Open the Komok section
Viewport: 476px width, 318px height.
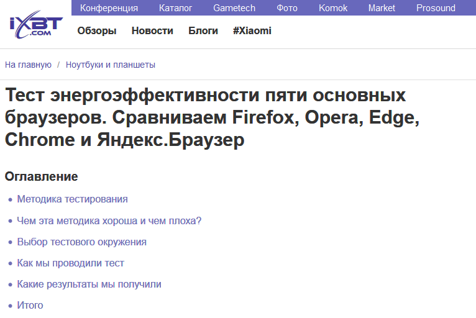[333, 8]
